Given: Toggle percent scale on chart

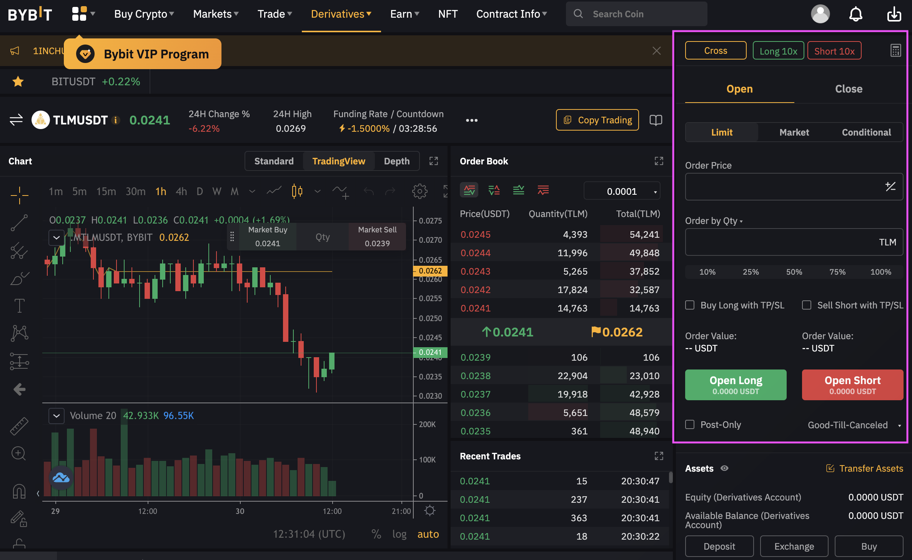Looking at the screenshot, I should tap(376, 534).
